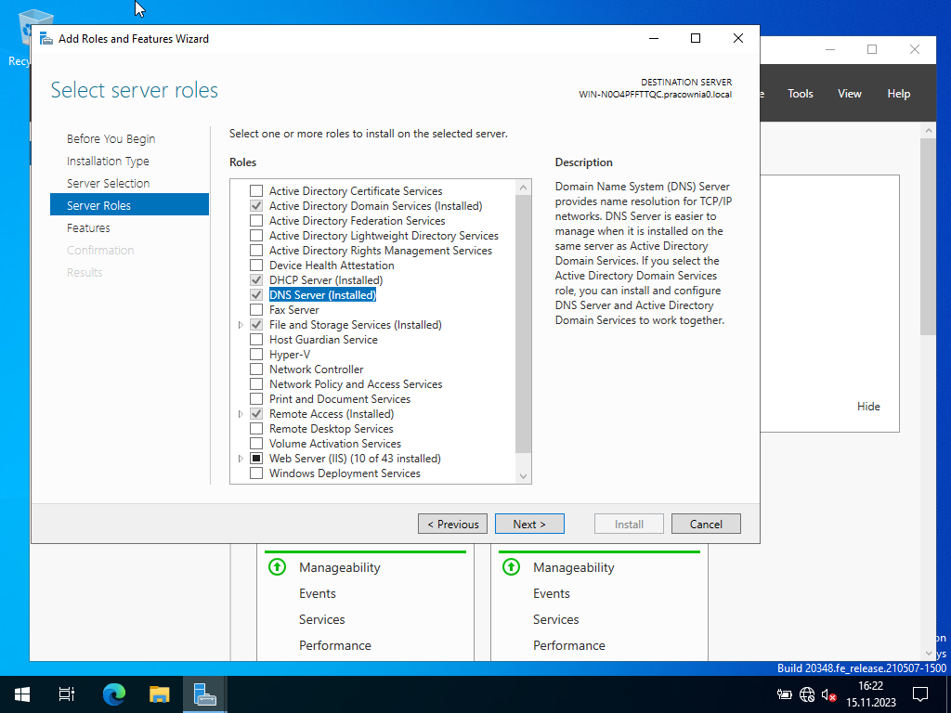The height and width of the screenshot is (713, 951).
Task: Select the Server Roles step
Action: 129,205
